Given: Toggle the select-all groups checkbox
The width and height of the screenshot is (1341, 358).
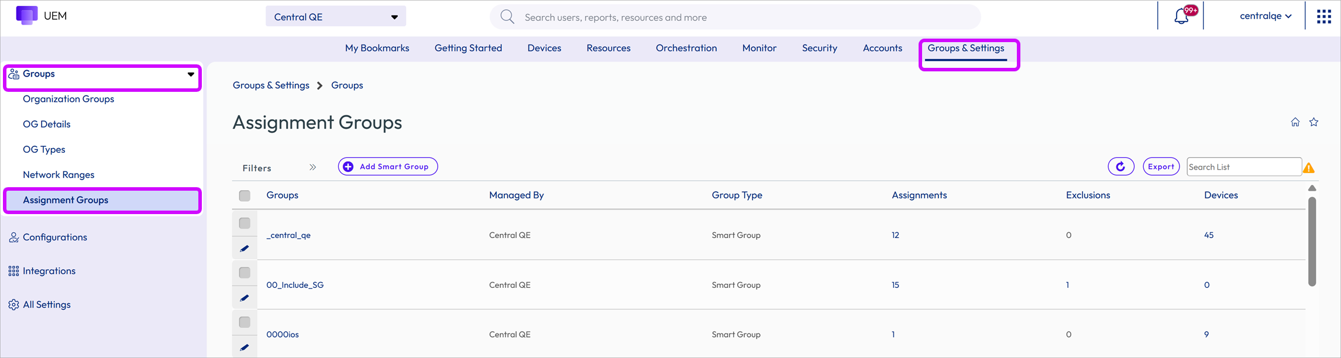Looking at the screenshot, I should [x=245, y=195].
